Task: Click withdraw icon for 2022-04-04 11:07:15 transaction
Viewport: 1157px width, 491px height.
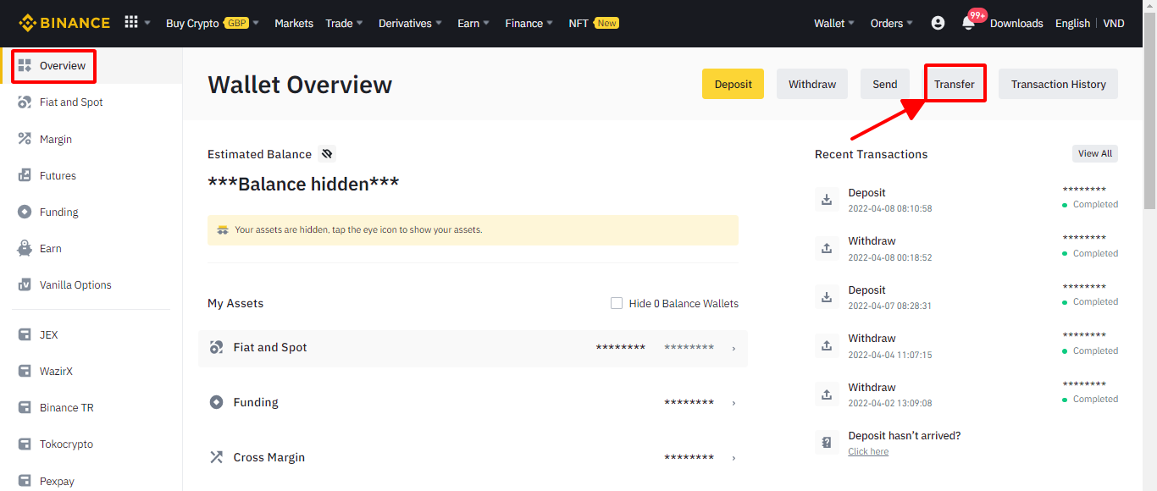Action: click(x=826, y=345)
